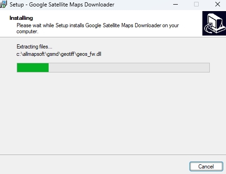Viewport: 226px width, 174px height.
Task: Click the installation progress bar
Action: (x=113, y=67)
